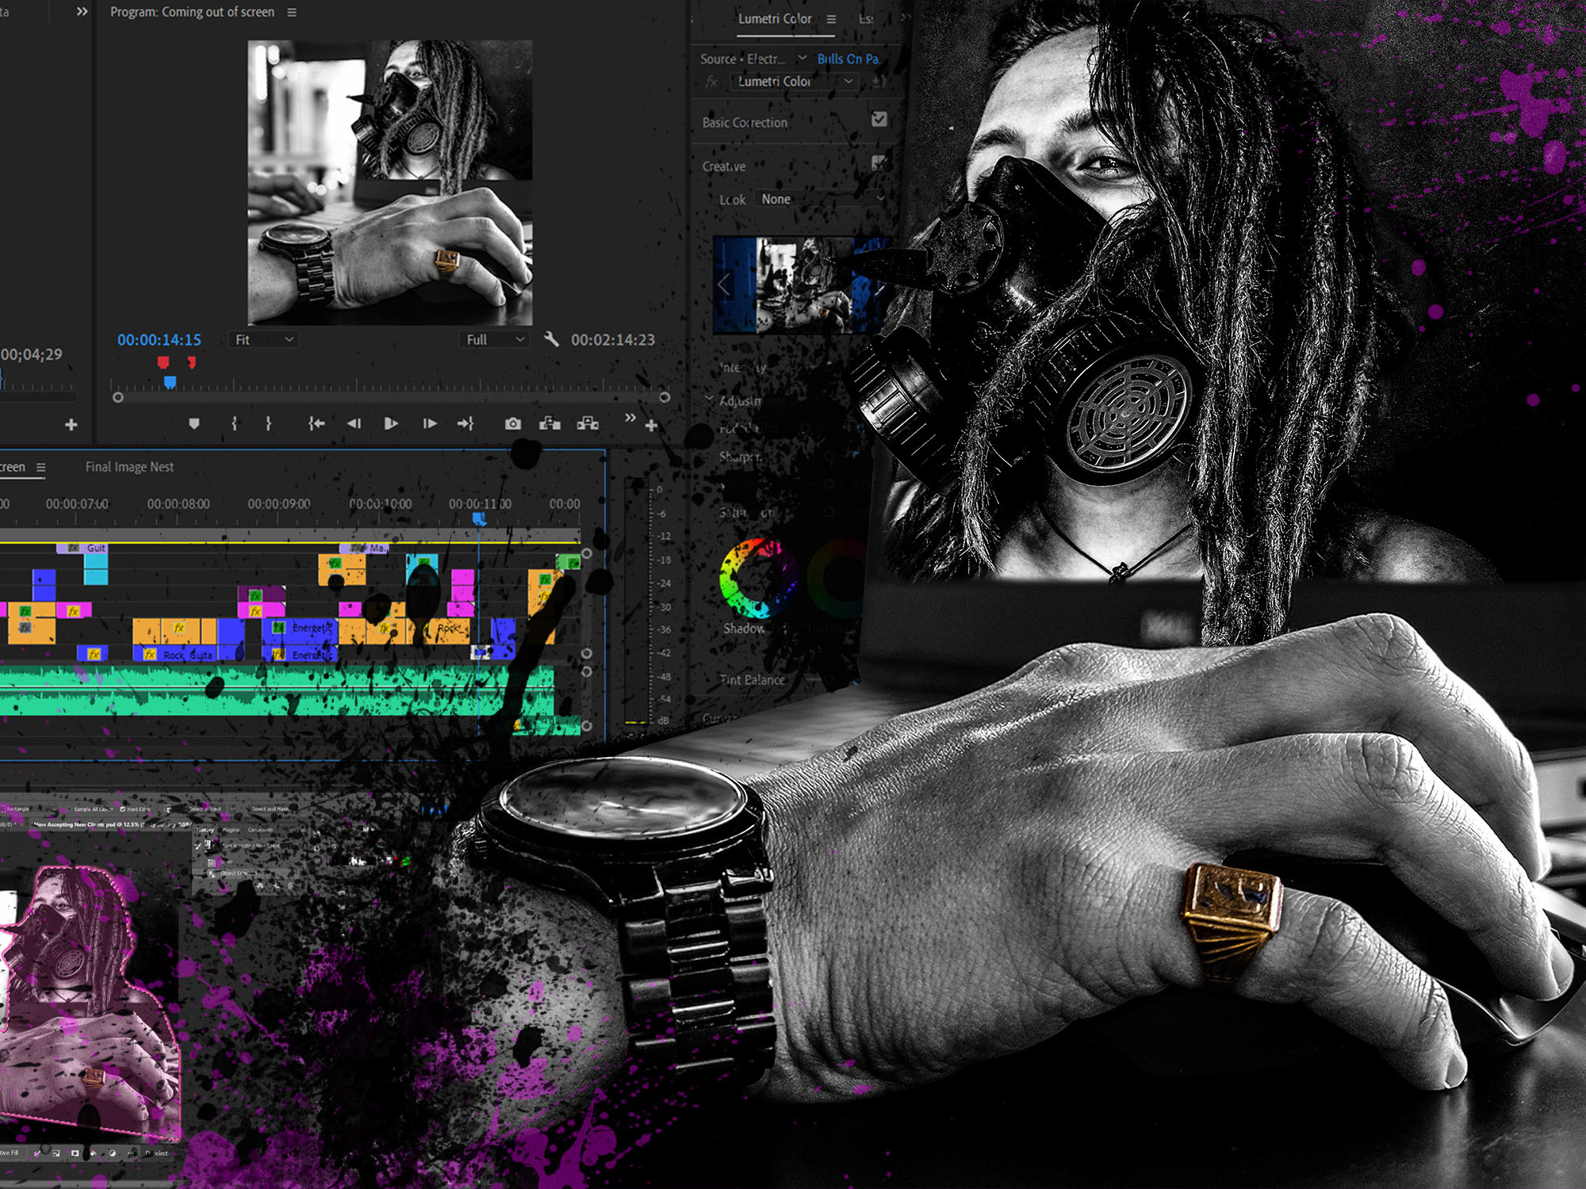Click the Mark In brace icon
Image resolution: width=1586 pixels, height=1189 pixels.
tap(234, 424)
